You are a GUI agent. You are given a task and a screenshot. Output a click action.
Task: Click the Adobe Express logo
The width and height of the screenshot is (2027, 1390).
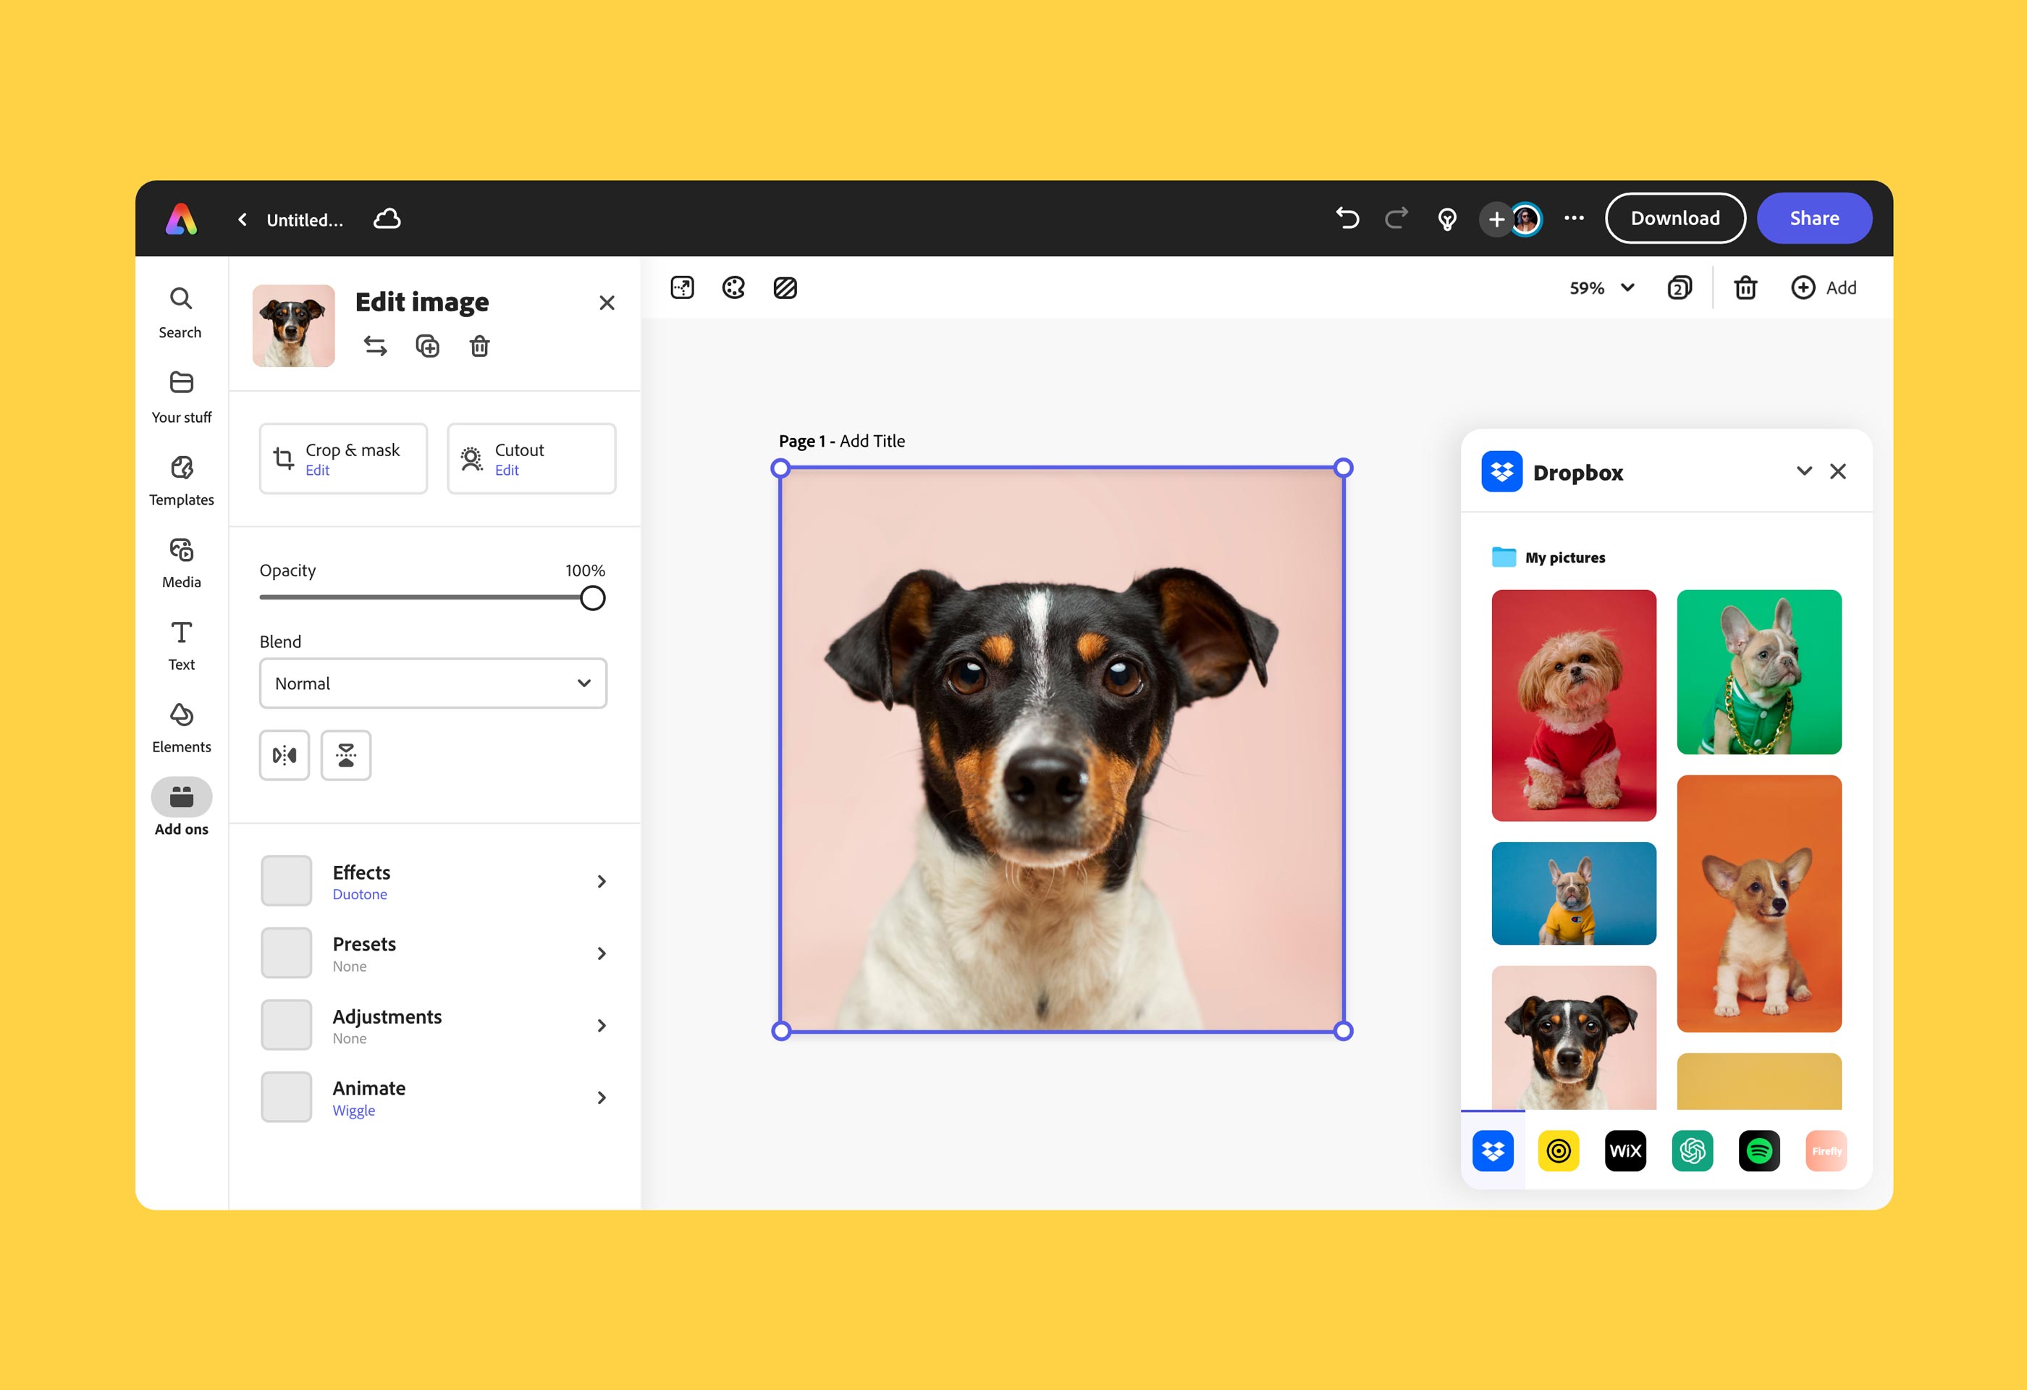pos(182,219)
